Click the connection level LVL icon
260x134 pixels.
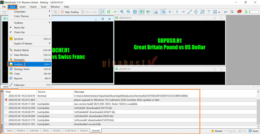pos(246,12)
